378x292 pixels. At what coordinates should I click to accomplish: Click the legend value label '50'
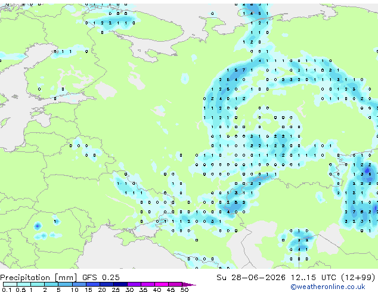[x=184, y=290]
